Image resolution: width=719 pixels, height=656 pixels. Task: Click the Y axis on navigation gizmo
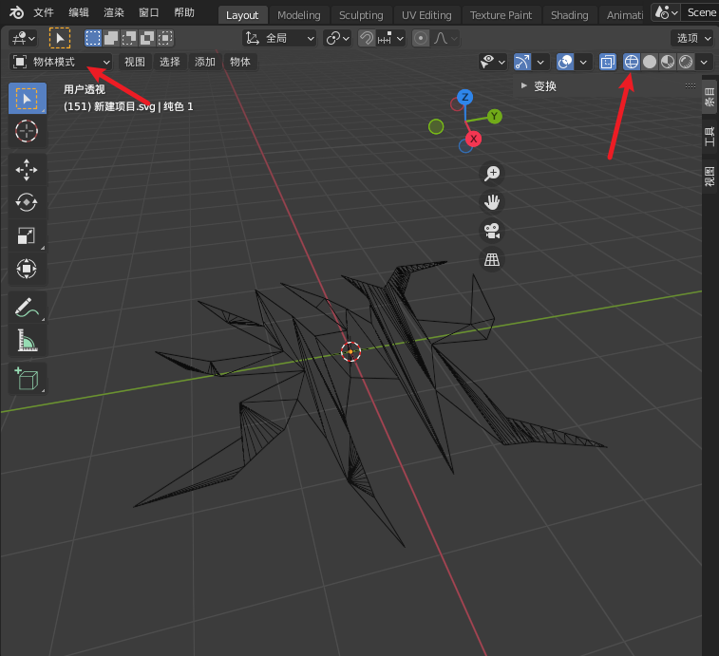click(x=494, y=117)
